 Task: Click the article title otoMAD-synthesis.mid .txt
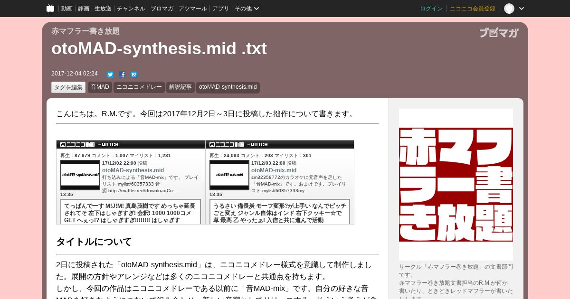point(159,48)
